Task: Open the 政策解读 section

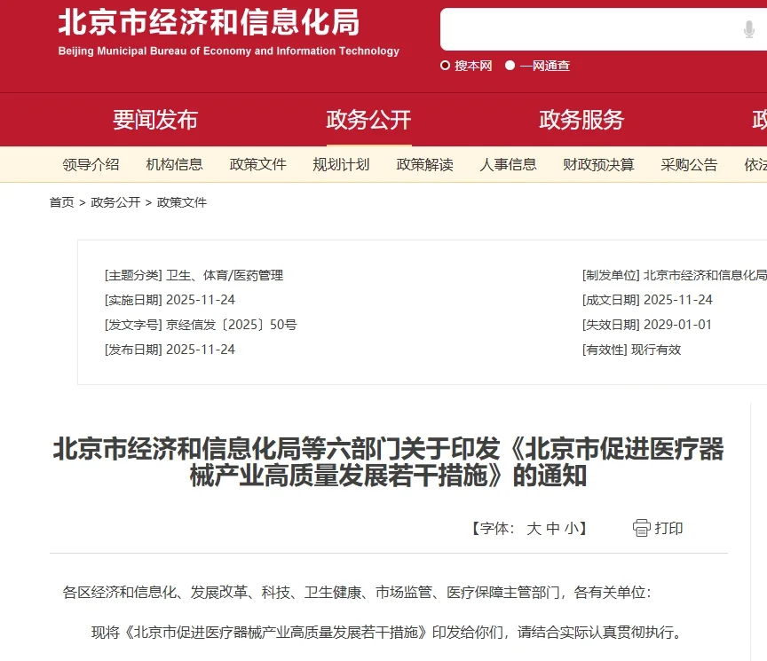Action: [424, 164]
